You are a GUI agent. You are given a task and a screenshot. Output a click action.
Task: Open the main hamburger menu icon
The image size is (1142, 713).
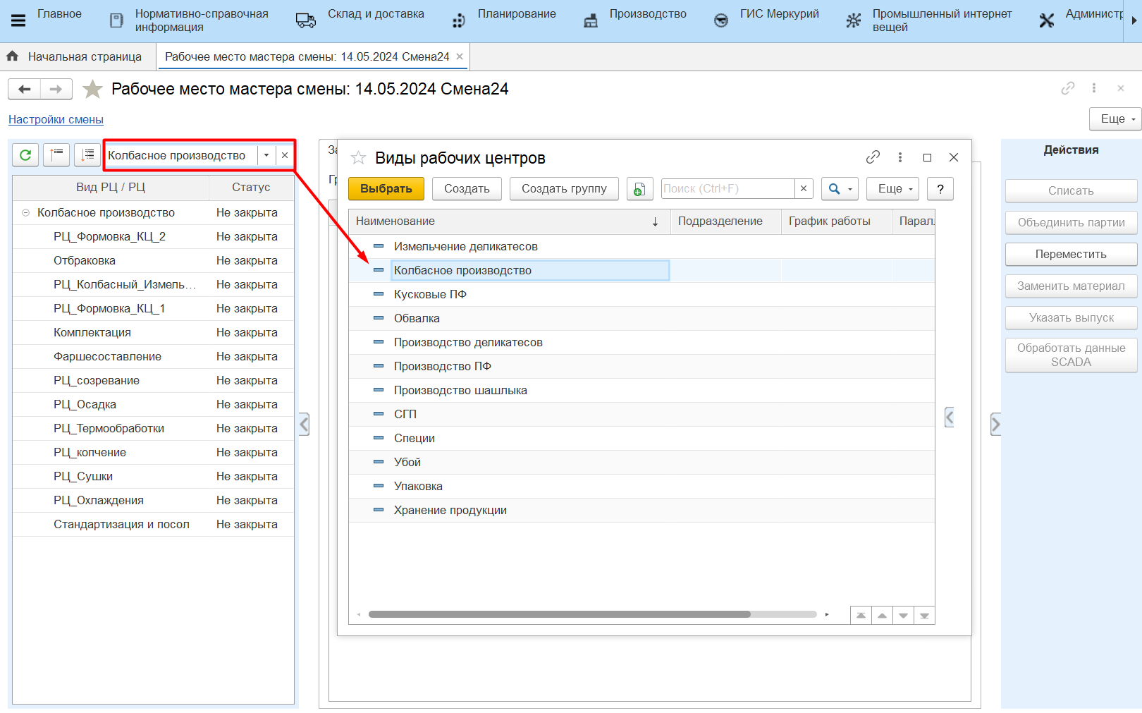tap(18, 20)
